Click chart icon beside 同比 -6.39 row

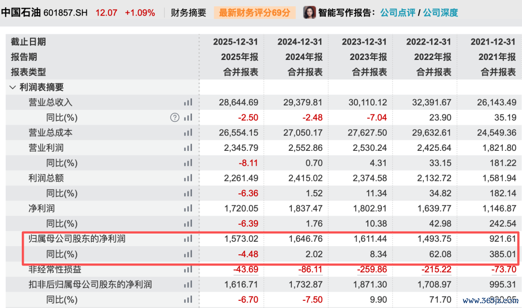click(188, 223)
